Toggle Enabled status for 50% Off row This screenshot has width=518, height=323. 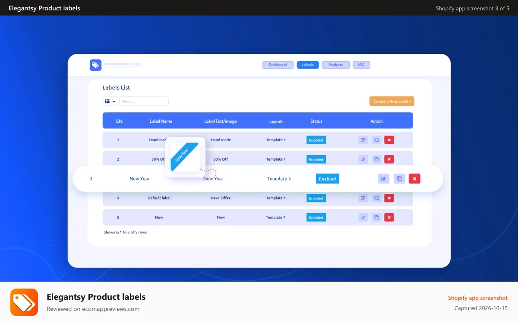pyautogui.click(x=316, y=159)
